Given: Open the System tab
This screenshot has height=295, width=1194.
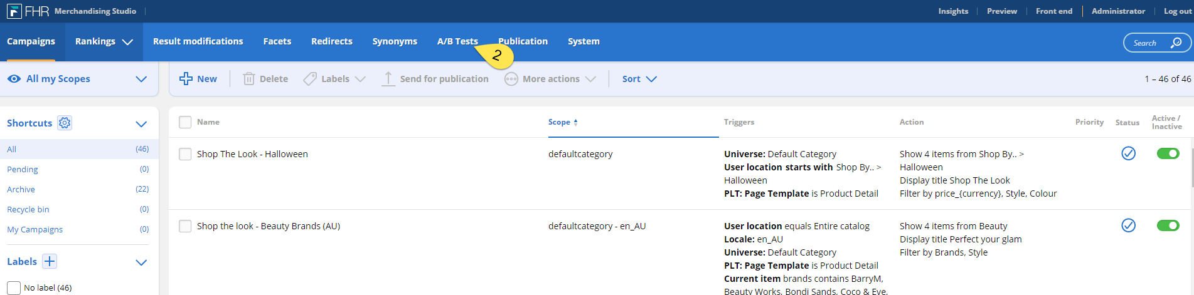Looking at the screenshot, I should [584, 41].
